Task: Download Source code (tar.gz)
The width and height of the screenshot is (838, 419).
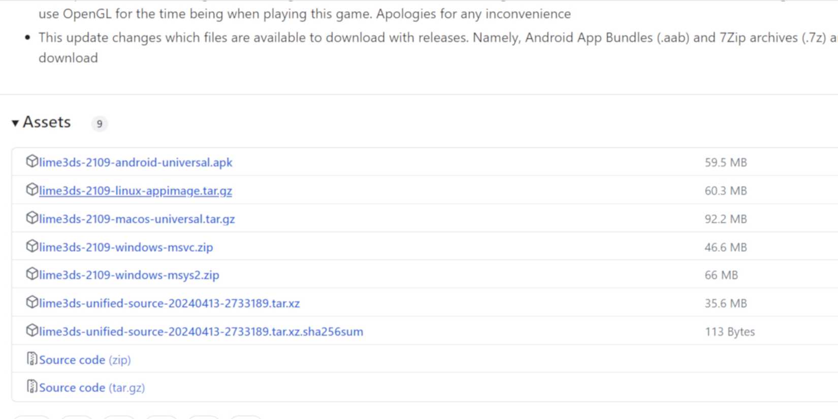Action: point(92,388)
